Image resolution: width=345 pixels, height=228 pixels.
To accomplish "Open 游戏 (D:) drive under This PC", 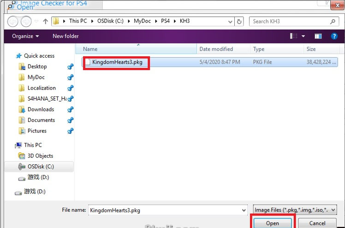I will pyautogui.click(x=38, y=177).
